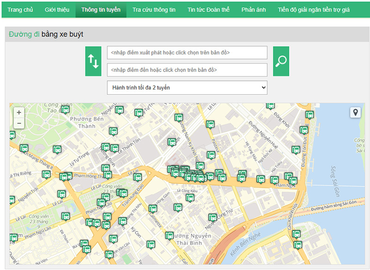The width and height of the screenshot is (370, 270).
Task: Open the Tra cứu thông tin menu
Action: coord(154,10)
